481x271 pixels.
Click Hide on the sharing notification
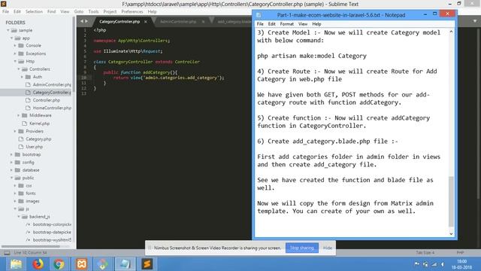[x=328, y=248]
